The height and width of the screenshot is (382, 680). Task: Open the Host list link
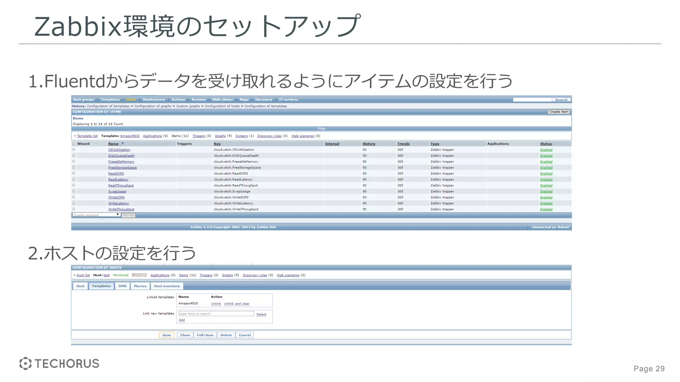(x=83, y=275)
